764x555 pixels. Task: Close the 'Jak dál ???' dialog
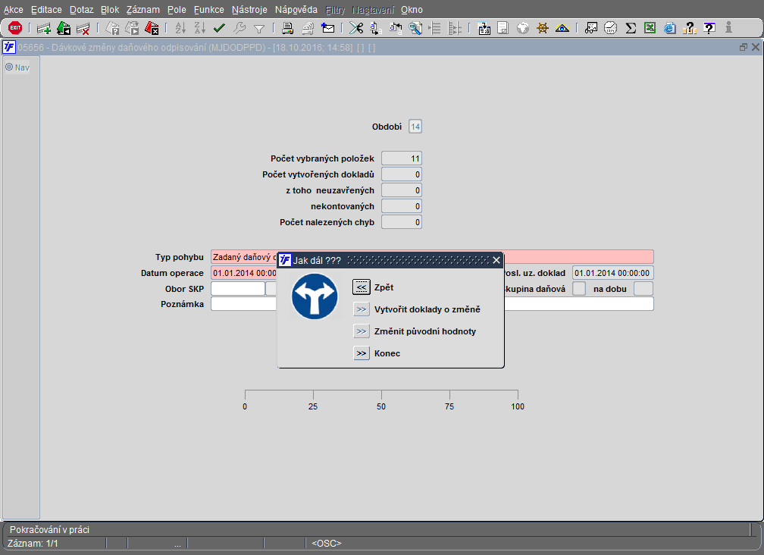pos(496,260)
